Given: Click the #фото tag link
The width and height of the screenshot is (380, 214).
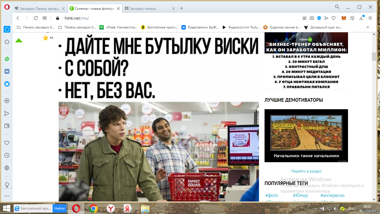Looking at the screenshot, I should [x=272, y=195].
